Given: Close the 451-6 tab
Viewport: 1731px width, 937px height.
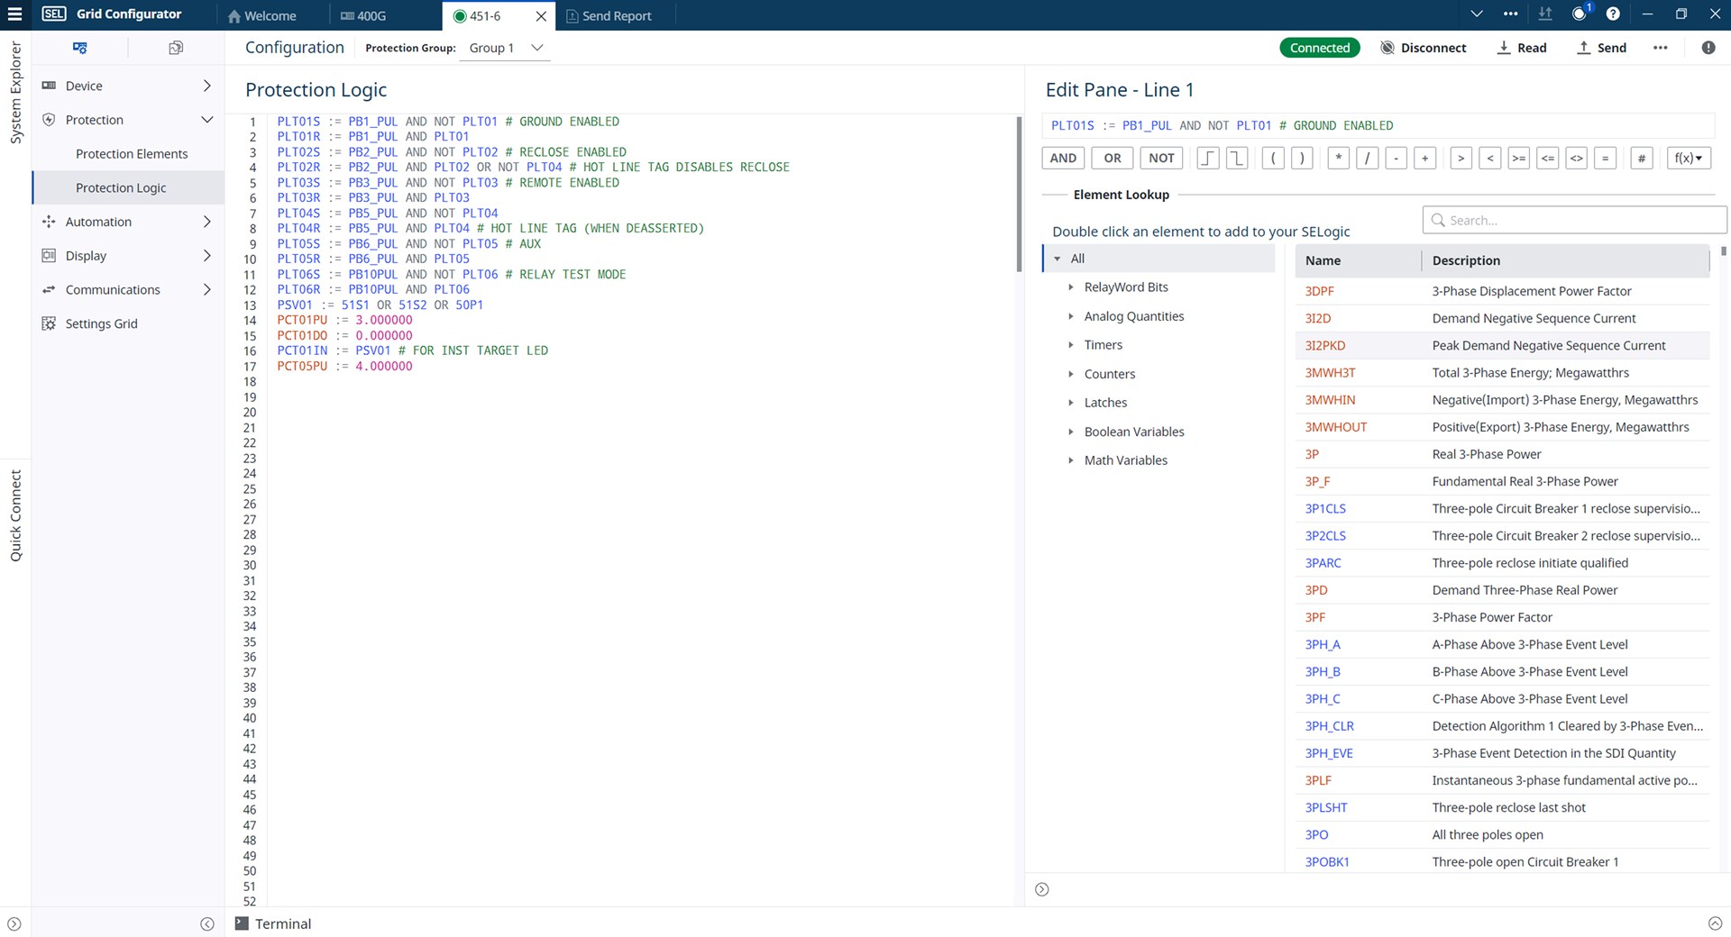Looking at the screenshot, I should click(541, 15).
